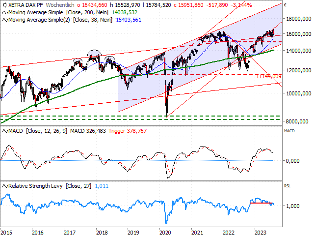Click the [Close, 38, Nein] parameters
The image size is (314, 236).
tap(93, 20)
